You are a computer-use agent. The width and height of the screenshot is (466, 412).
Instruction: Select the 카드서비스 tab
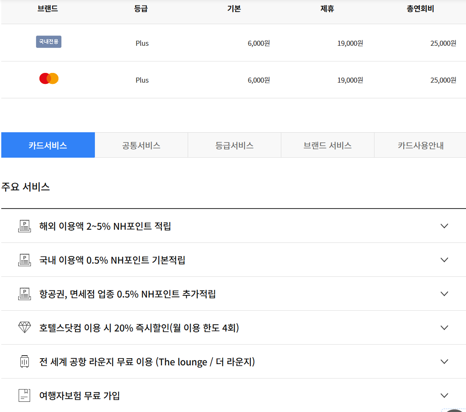(48, 145)
